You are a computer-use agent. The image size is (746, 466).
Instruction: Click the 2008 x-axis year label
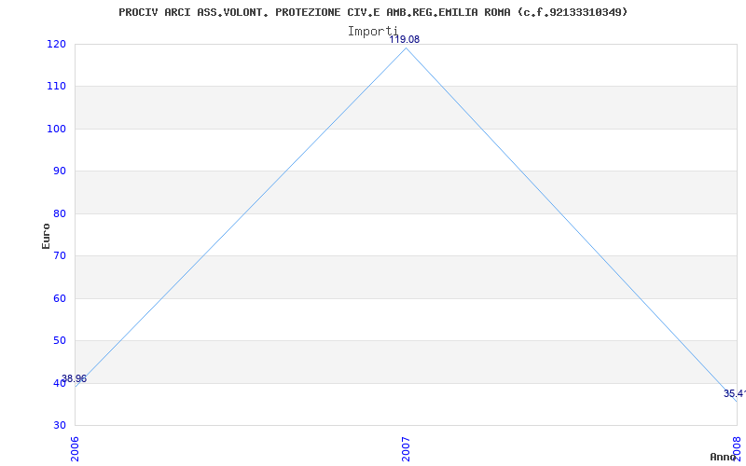(737, 449)
